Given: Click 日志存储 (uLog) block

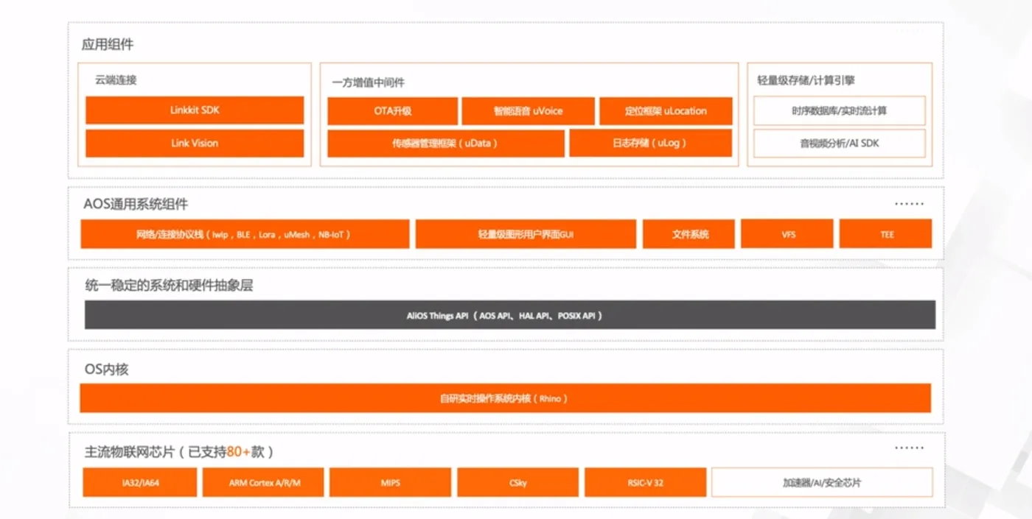Looking at the screenshot, I should [x=650, y=144].
